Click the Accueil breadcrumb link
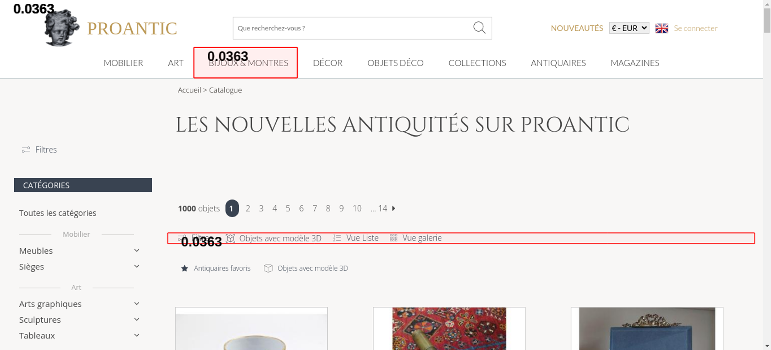Viewport: 771px width, 350px height. (189, 90)
